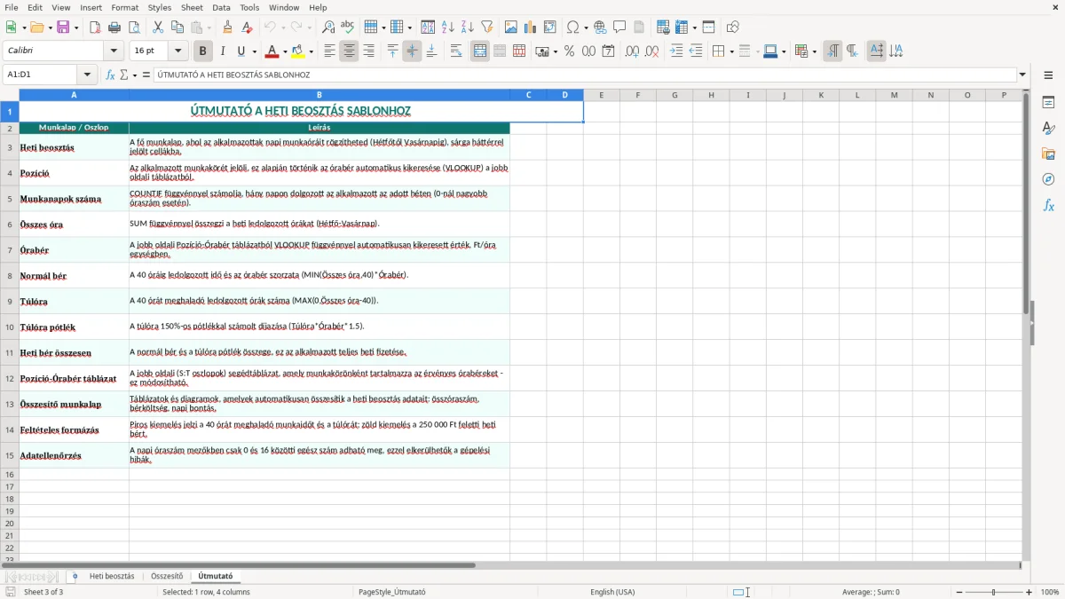Open the Conditional Formatting dropdown arrow
1065x599 pixels.
coord(814,51)
